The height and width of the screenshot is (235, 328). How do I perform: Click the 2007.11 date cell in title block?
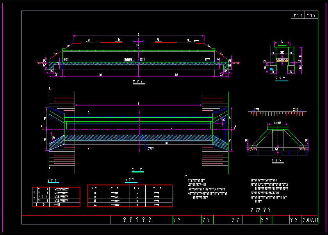310,220
